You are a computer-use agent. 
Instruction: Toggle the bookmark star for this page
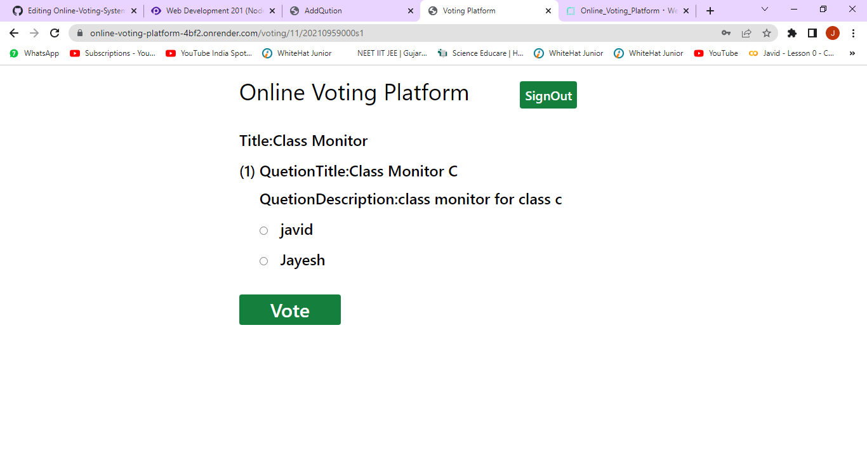[x=767, y=32]
